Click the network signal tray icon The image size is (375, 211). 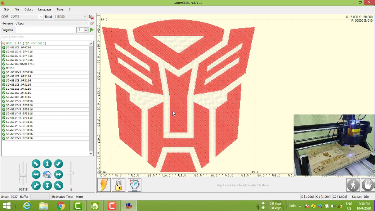pyautogui.click(x=340, y=206)
